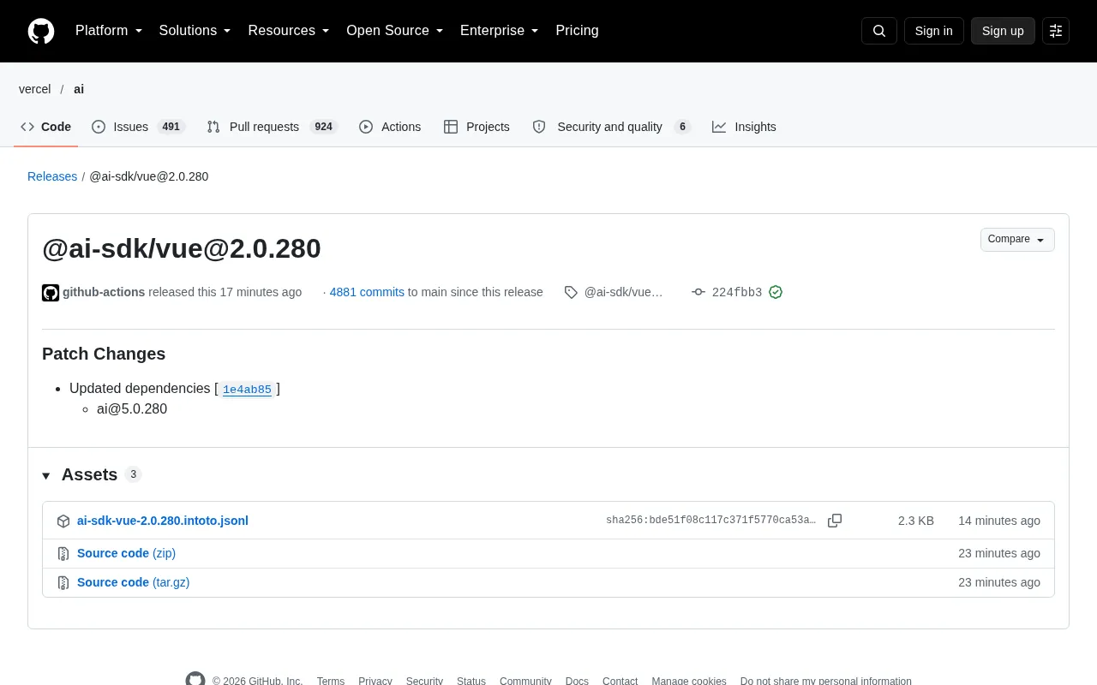Open the Pricing link
Screen dimensions: 1097x685
point(577,31)
